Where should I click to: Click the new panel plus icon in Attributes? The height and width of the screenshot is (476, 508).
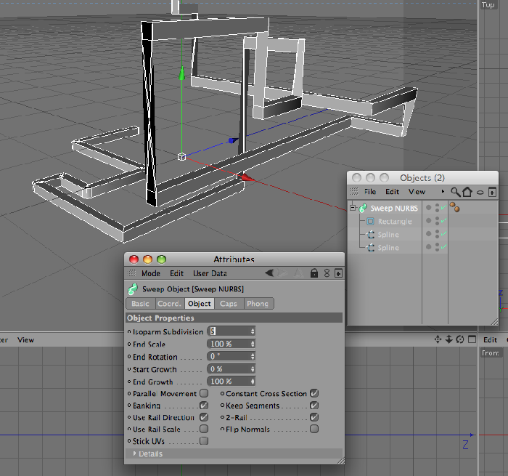click(x=338, y=273)
